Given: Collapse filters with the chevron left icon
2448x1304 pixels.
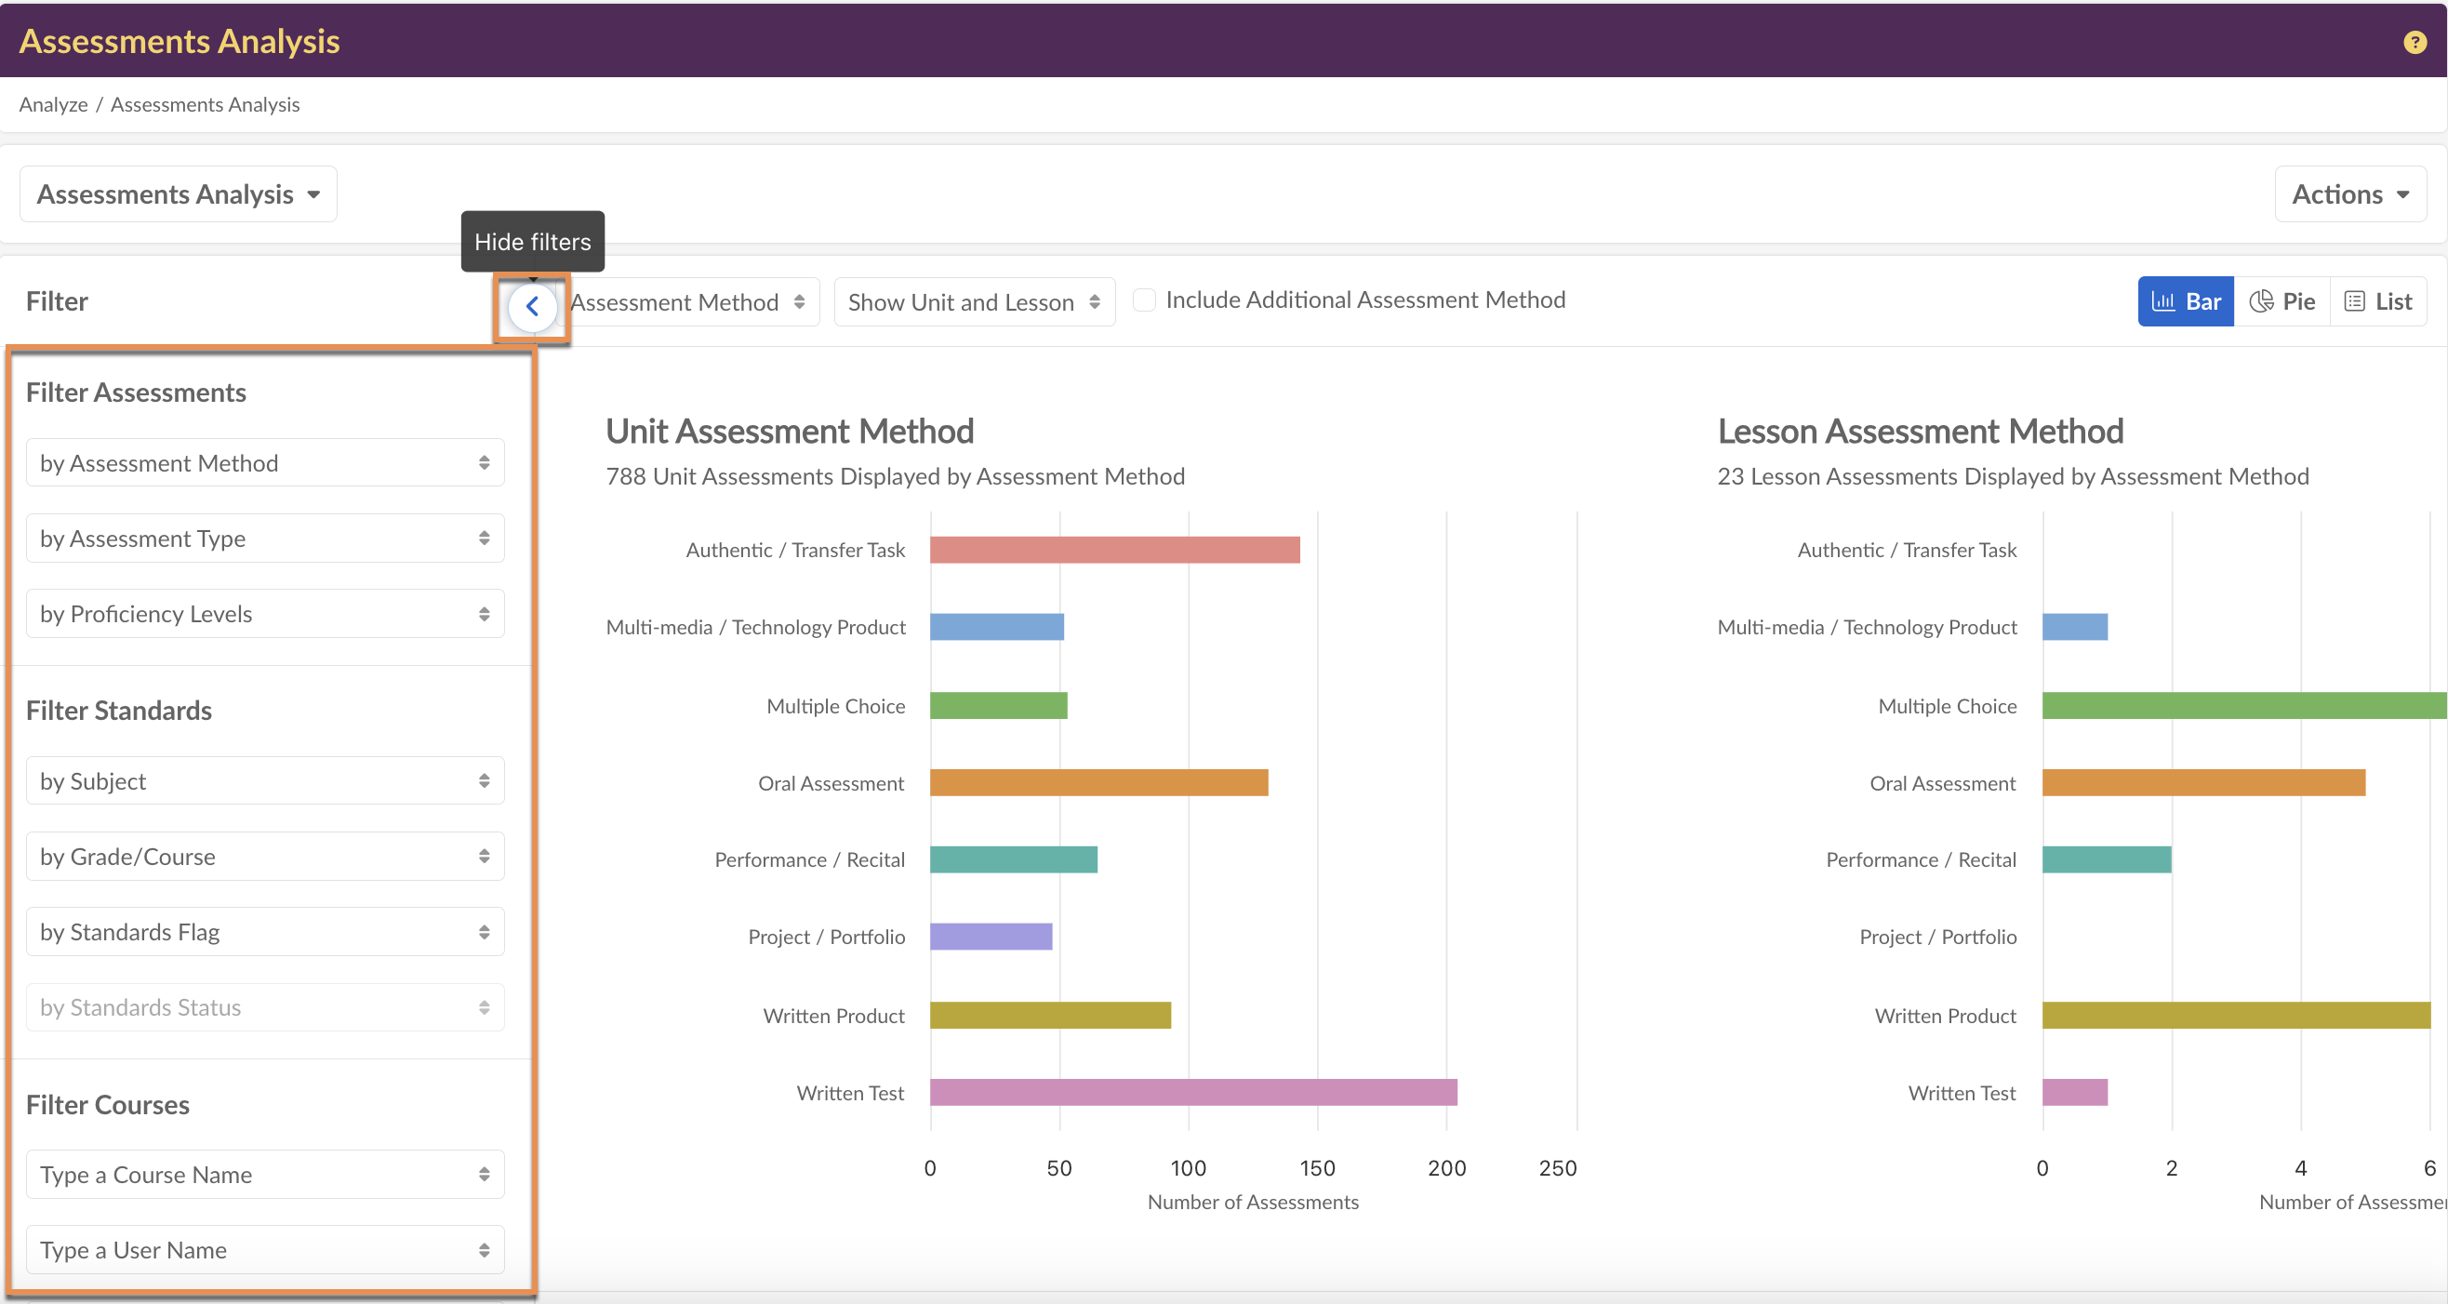Looking at the screenshot, I should 532,306.
